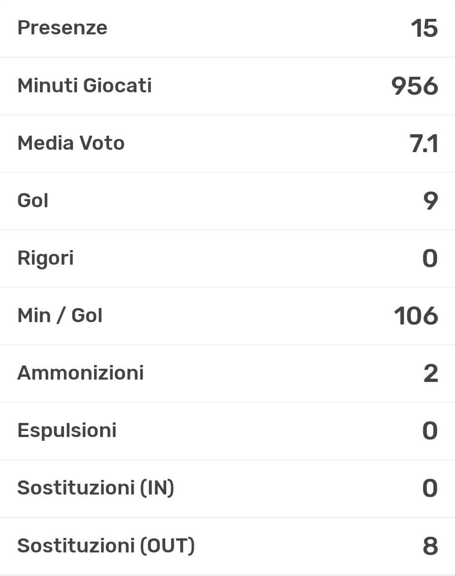The width and height of the screenshot is (455, 576).
Task: Select the Sostituzioni (OUT) label
Action: 106,546
